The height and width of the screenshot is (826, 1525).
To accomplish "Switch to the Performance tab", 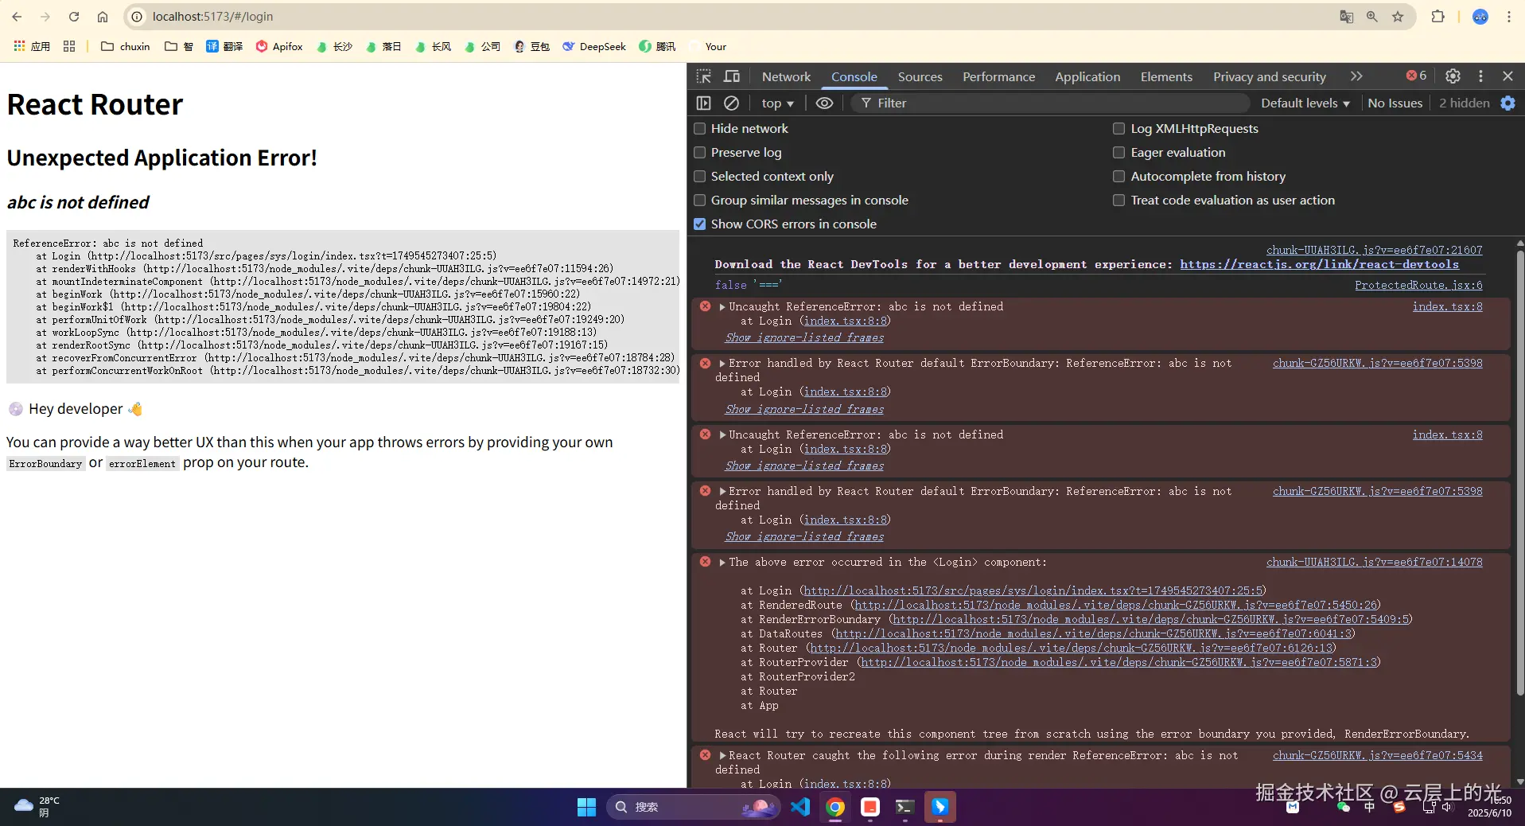I will 999,76.
